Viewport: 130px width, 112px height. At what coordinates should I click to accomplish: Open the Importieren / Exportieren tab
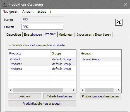93,35
